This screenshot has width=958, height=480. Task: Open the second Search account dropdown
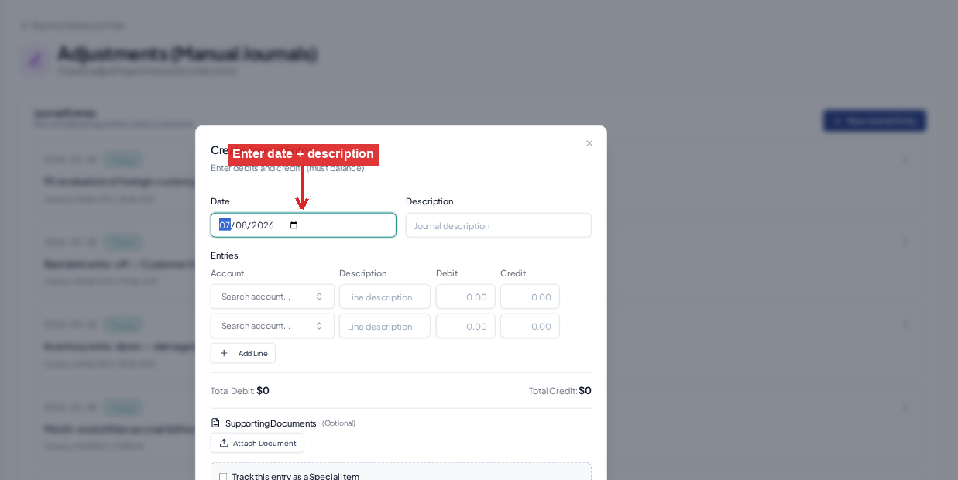(273, 326)
